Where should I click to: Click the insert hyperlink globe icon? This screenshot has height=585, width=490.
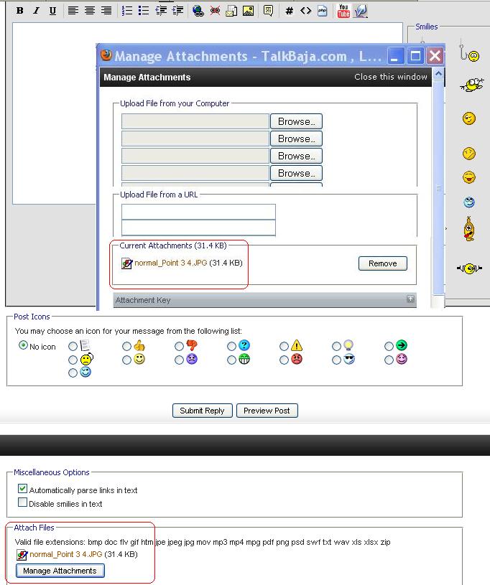[198, 11]
